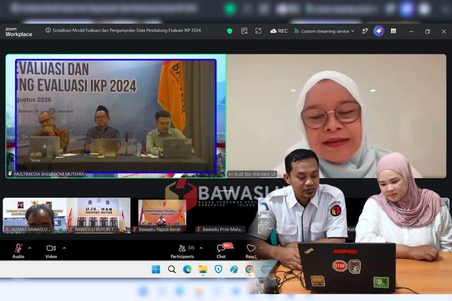The image size is (452, 301).
Task: Launch Microsoft Edge from the taskbar
Action: [x=187, y=269]
